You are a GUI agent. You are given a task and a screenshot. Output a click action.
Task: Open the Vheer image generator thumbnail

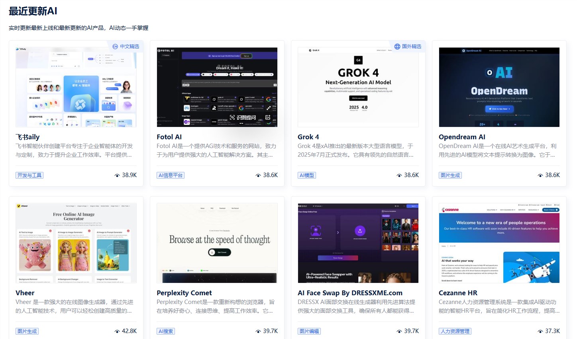(76, 243)
